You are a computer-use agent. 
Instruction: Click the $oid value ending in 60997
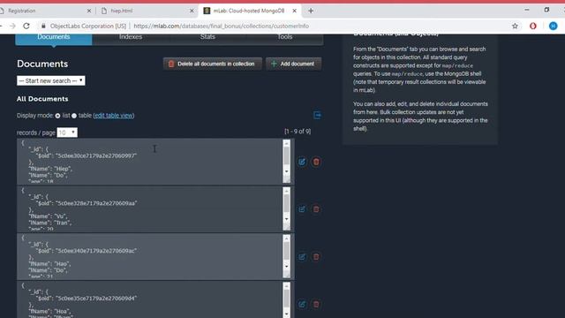click(x=96, y=155)
